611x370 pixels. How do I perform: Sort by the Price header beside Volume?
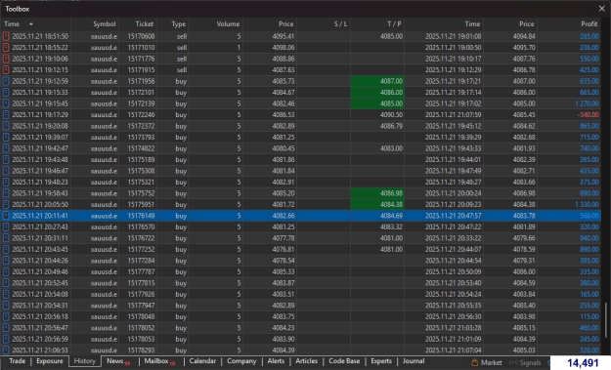coord(286,23)
